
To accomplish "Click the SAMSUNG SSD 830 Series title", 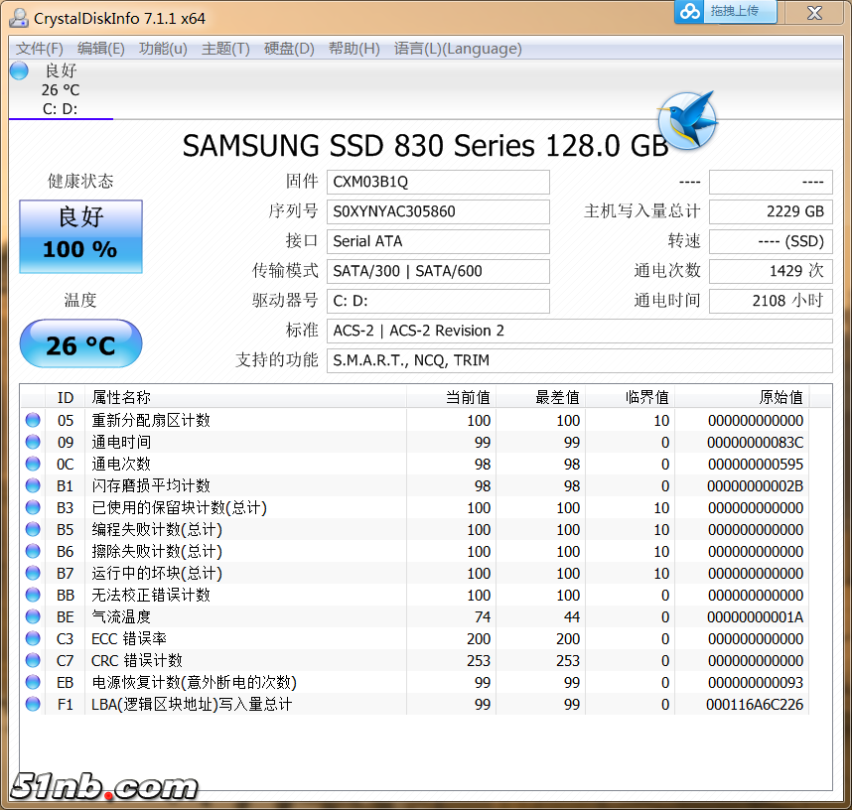I will [x=425, y=146].
